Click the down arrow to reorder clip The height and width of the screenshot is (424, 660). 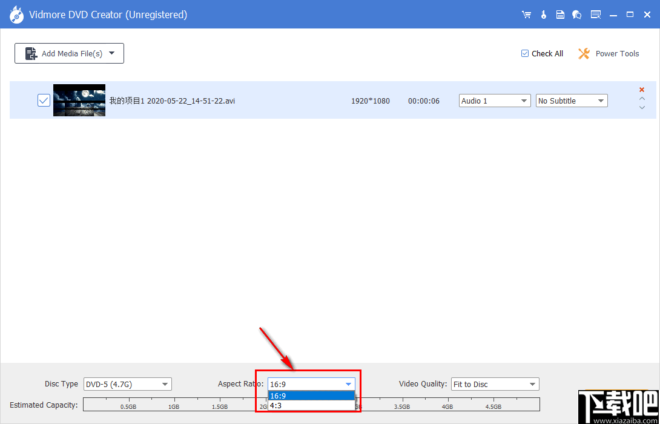641,107
